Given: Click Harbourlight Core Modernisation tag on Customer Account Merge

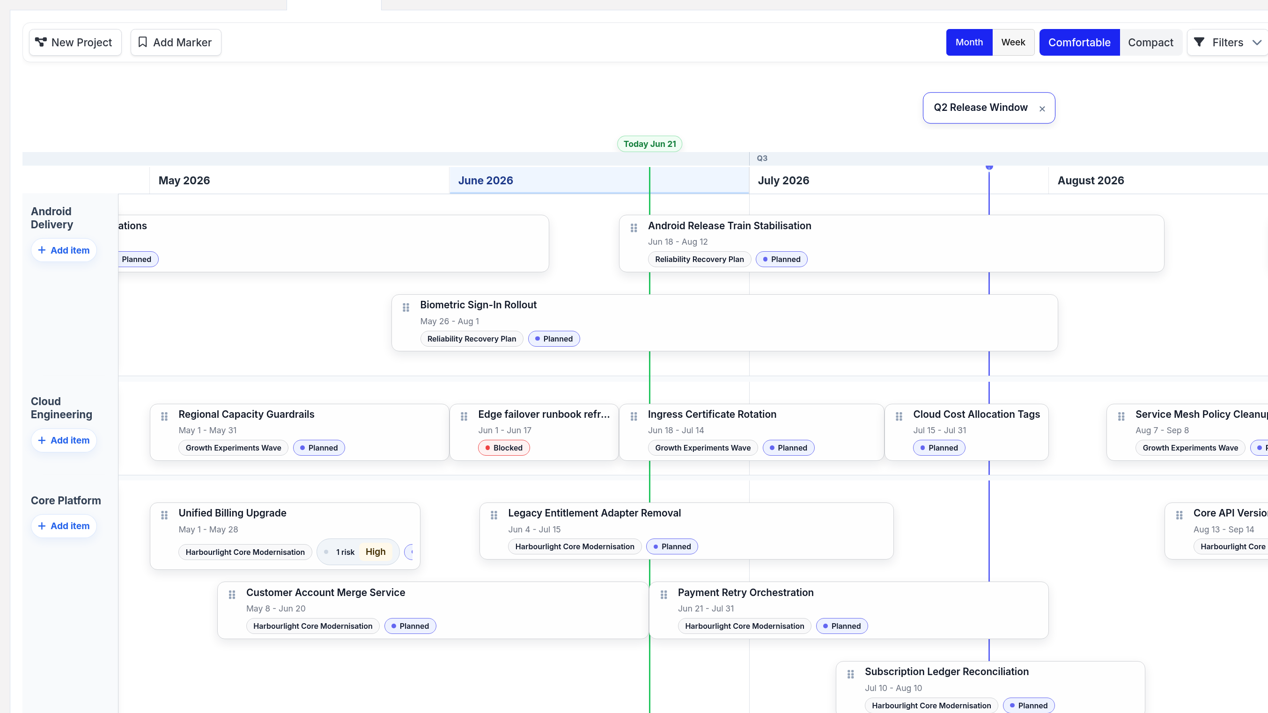Looking at the screenshot, I should pos(313,626).
